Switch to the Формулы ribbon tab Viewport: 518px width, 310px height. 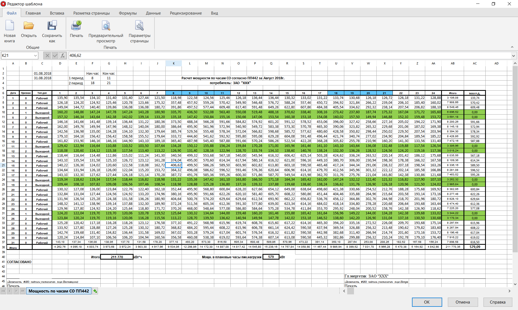[x=128, y=13]
